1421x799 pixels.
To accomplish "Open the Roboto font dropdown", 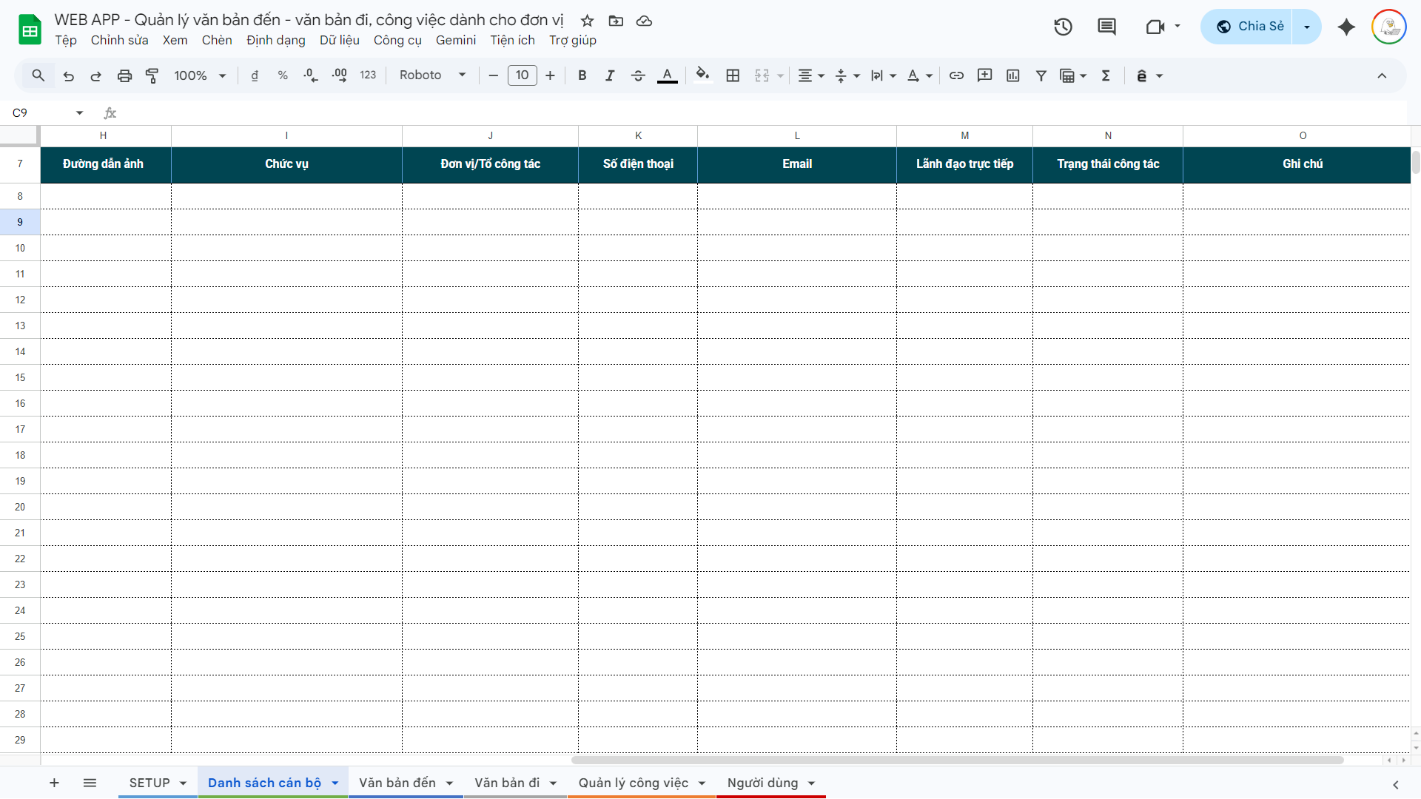I will pyautogui.click(x=432, y=75).
